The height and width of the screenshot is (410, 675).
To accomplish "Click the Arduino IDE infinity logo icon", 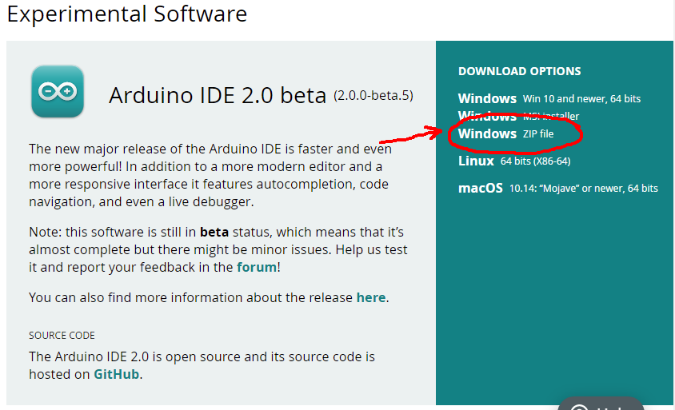I will tap(57, 92).
